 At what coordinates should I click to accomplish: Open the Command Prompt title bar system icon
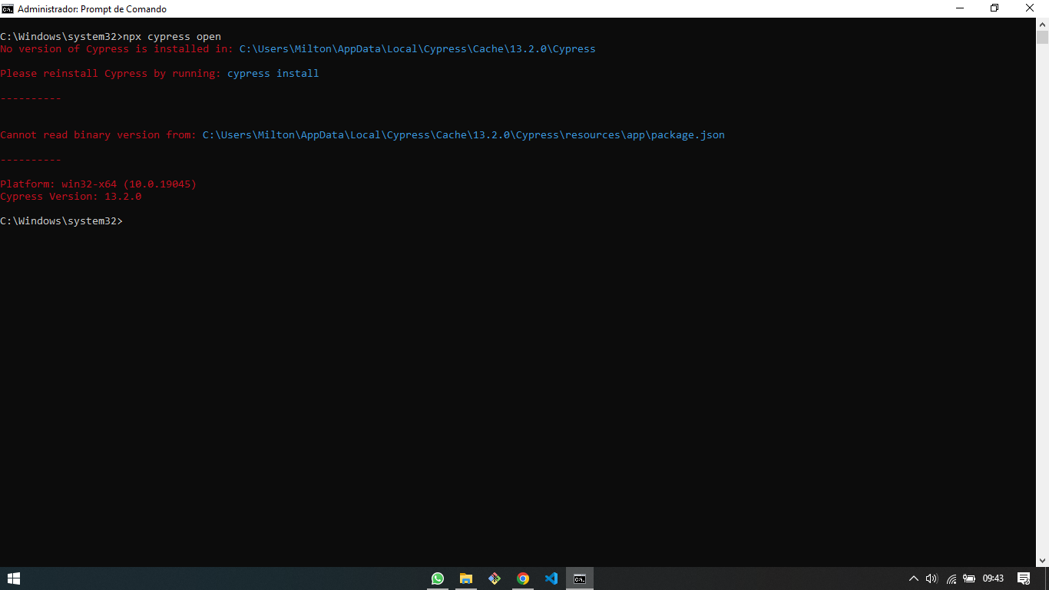(x=8, y=8)
